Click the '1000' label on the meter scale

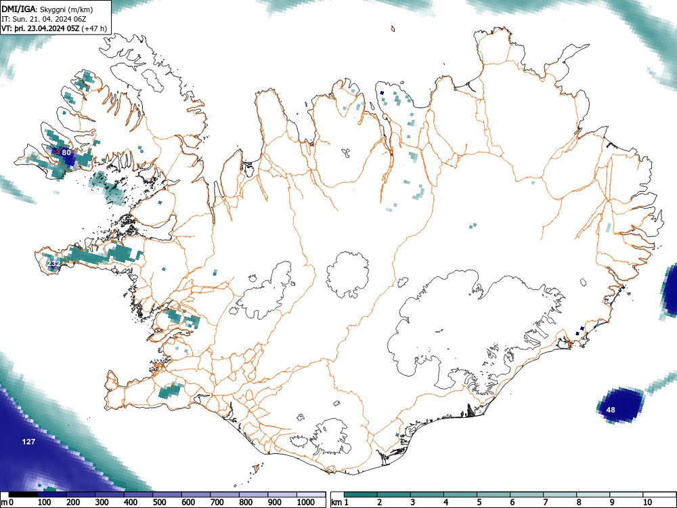(306, 503)
